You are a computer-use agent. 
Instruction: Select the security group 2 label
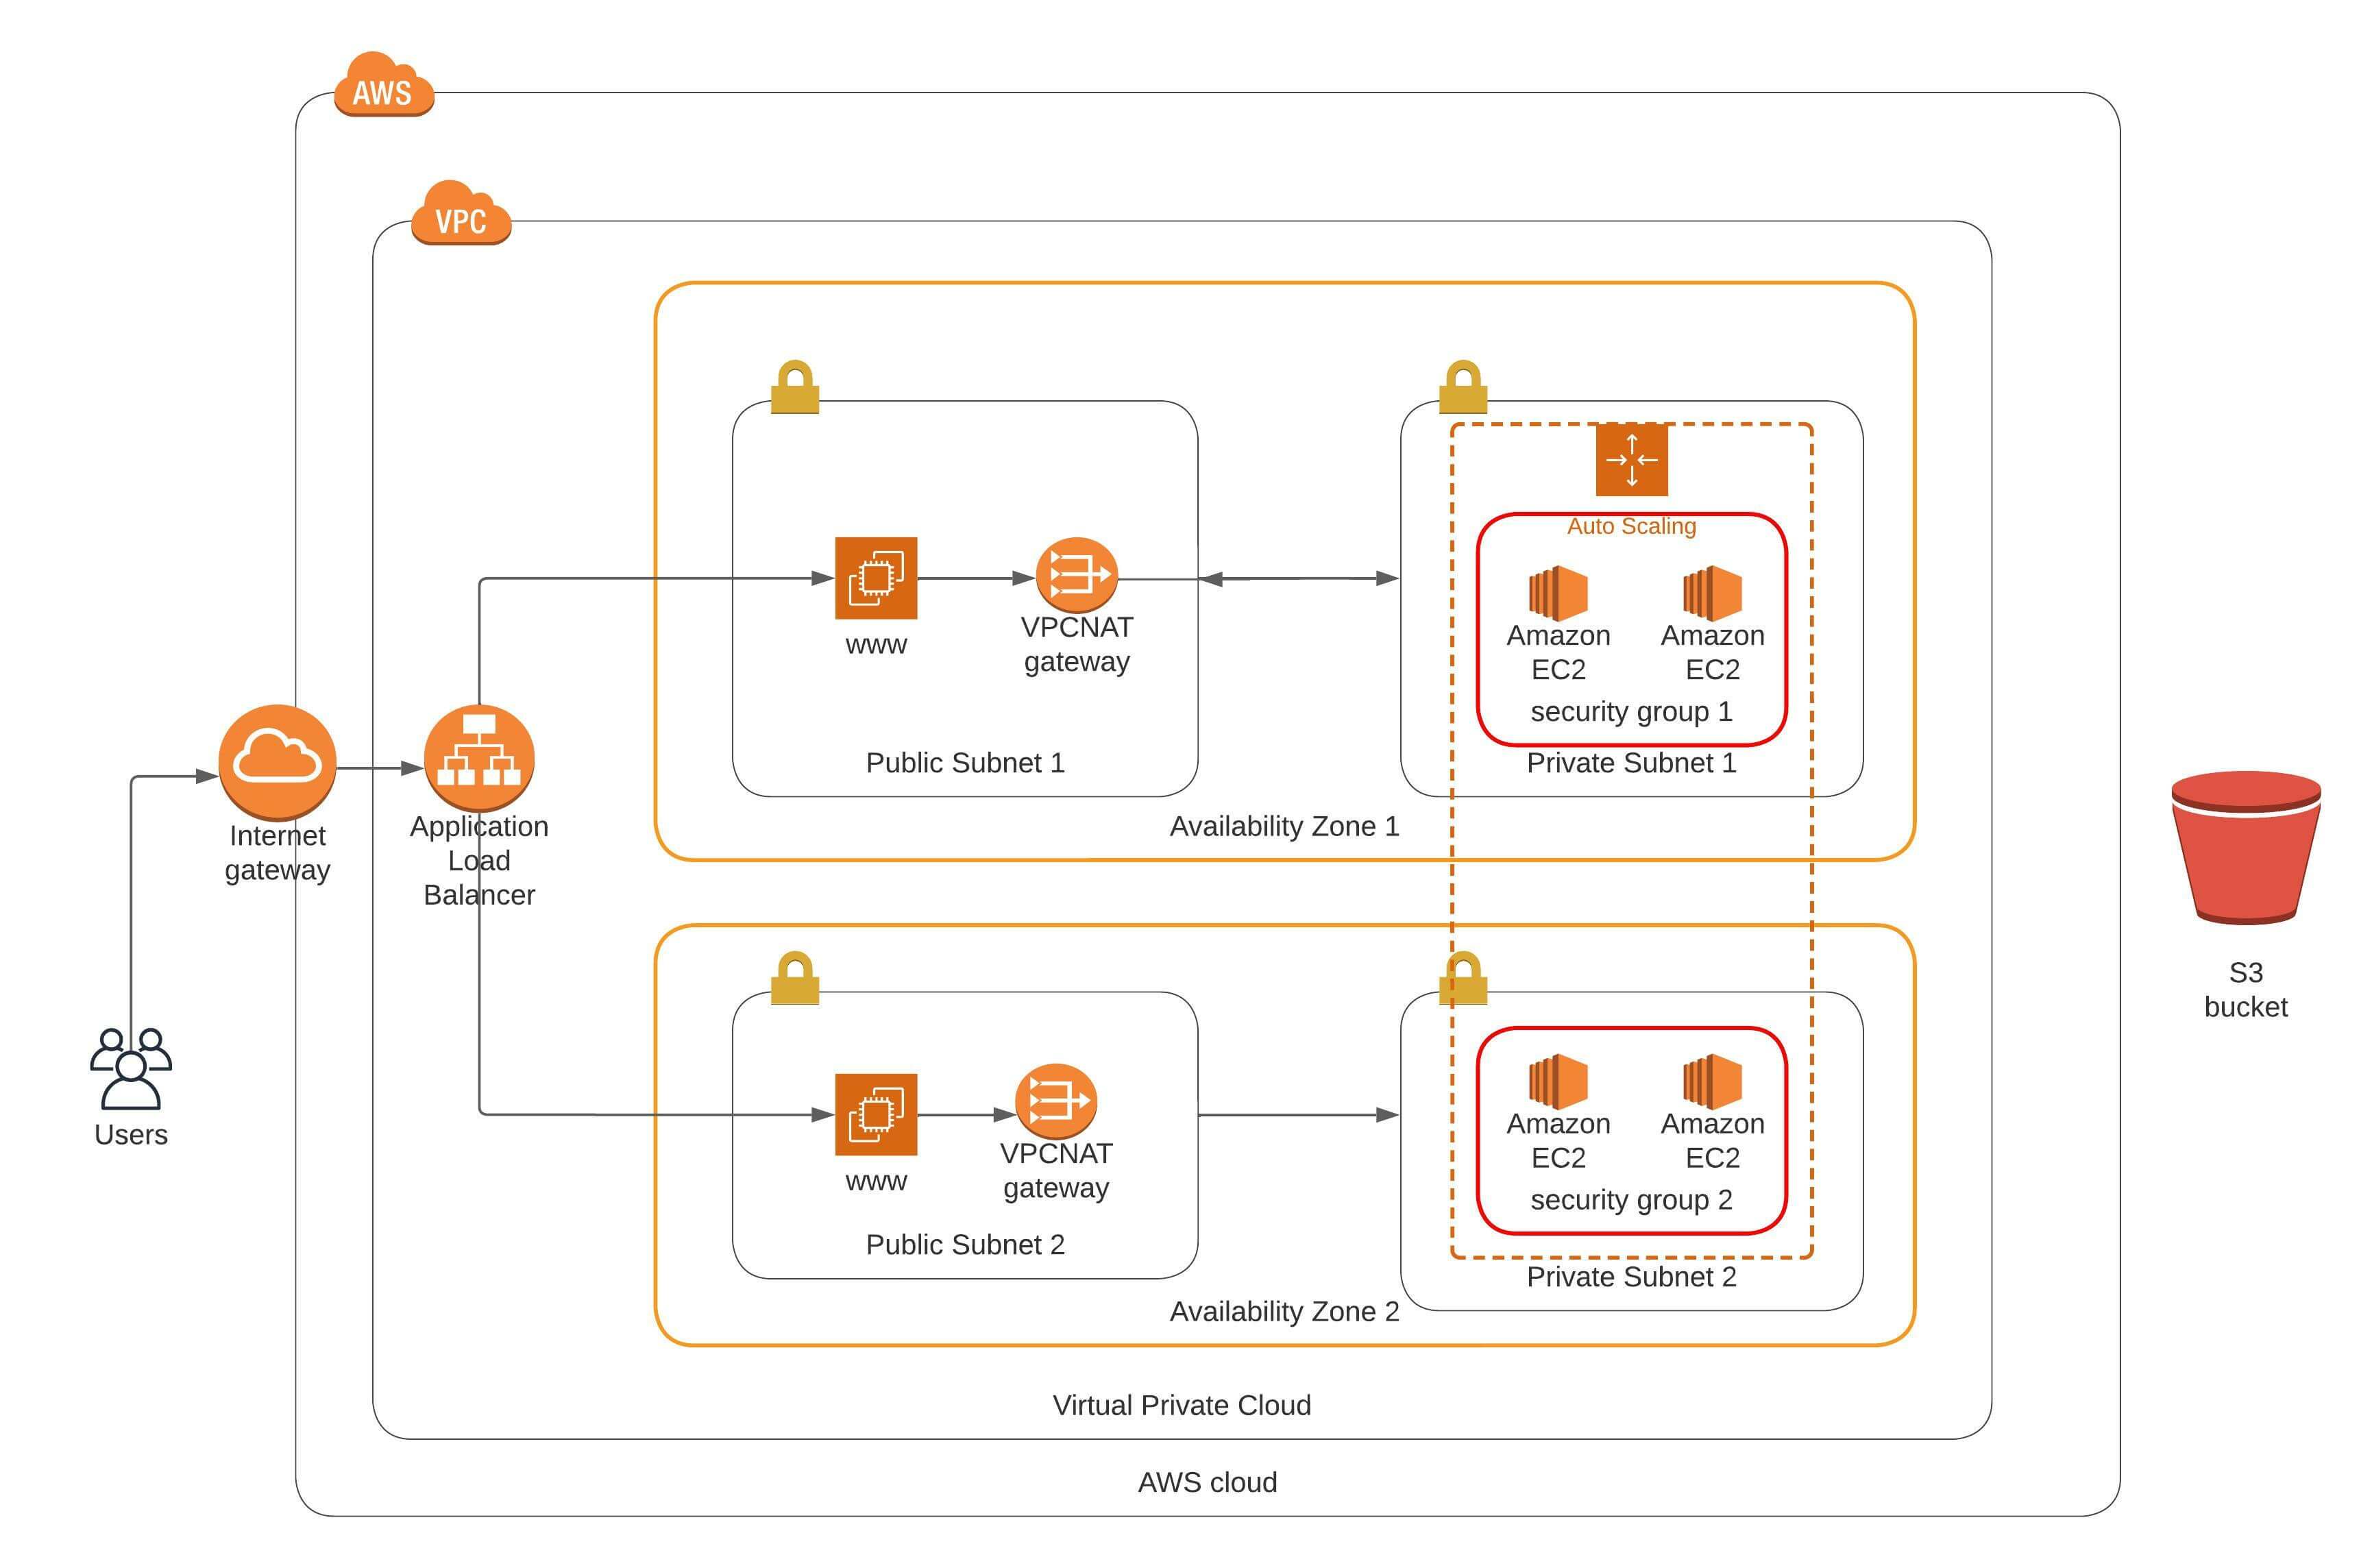point(1631,1200)
